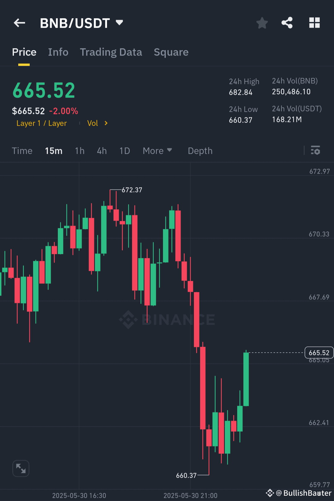View the Depth chart
334x501 pixels.
point(200,151)
